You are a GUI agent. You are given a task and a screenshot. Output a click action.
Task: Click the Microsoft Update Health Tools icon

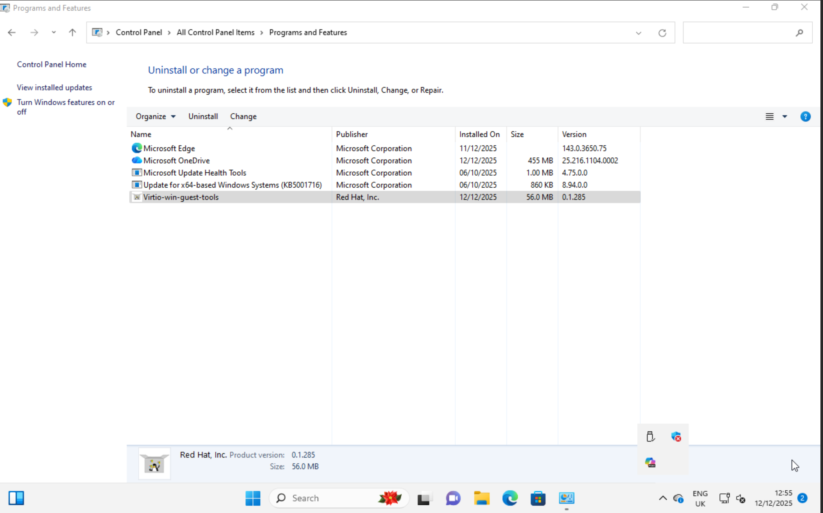click(x=137, y=173)
